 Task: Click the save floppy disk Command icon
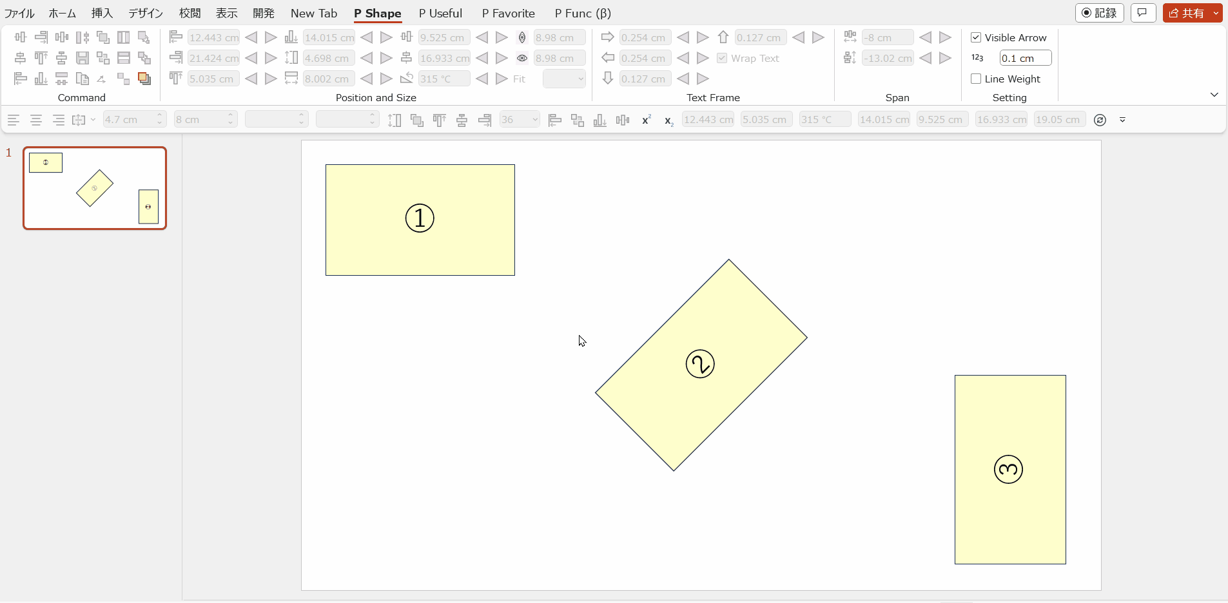[x=83, y=58]
